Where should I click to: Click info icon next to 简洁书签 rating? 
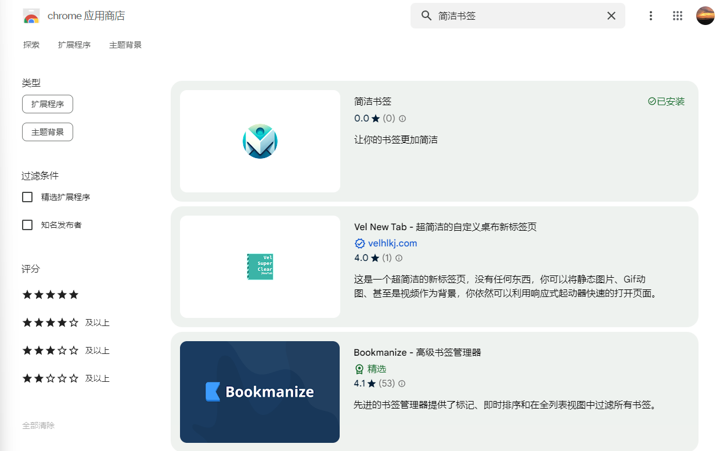[402, 119]
